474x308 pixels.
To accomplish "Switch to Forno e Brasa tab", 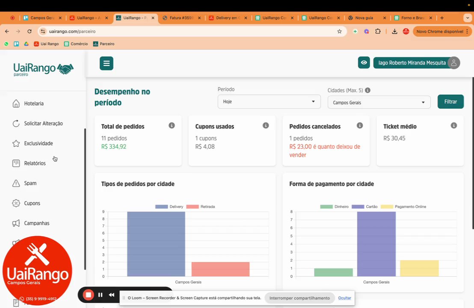I will 413,18.
